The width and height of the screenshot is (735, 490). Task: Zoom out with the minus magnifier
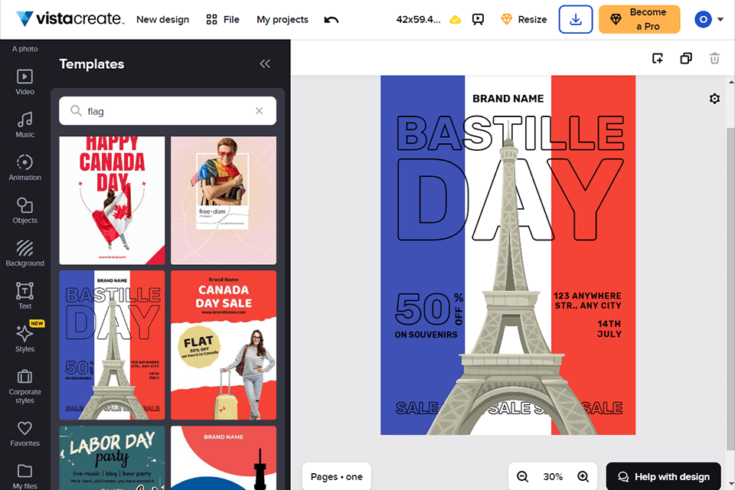click(523, 476)
